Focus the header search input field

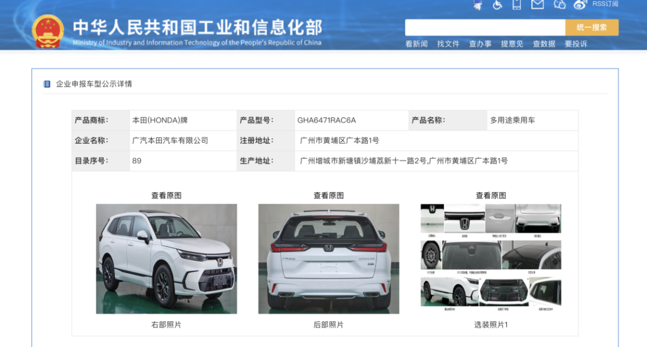pyautogui.click(x=485, y=28)
